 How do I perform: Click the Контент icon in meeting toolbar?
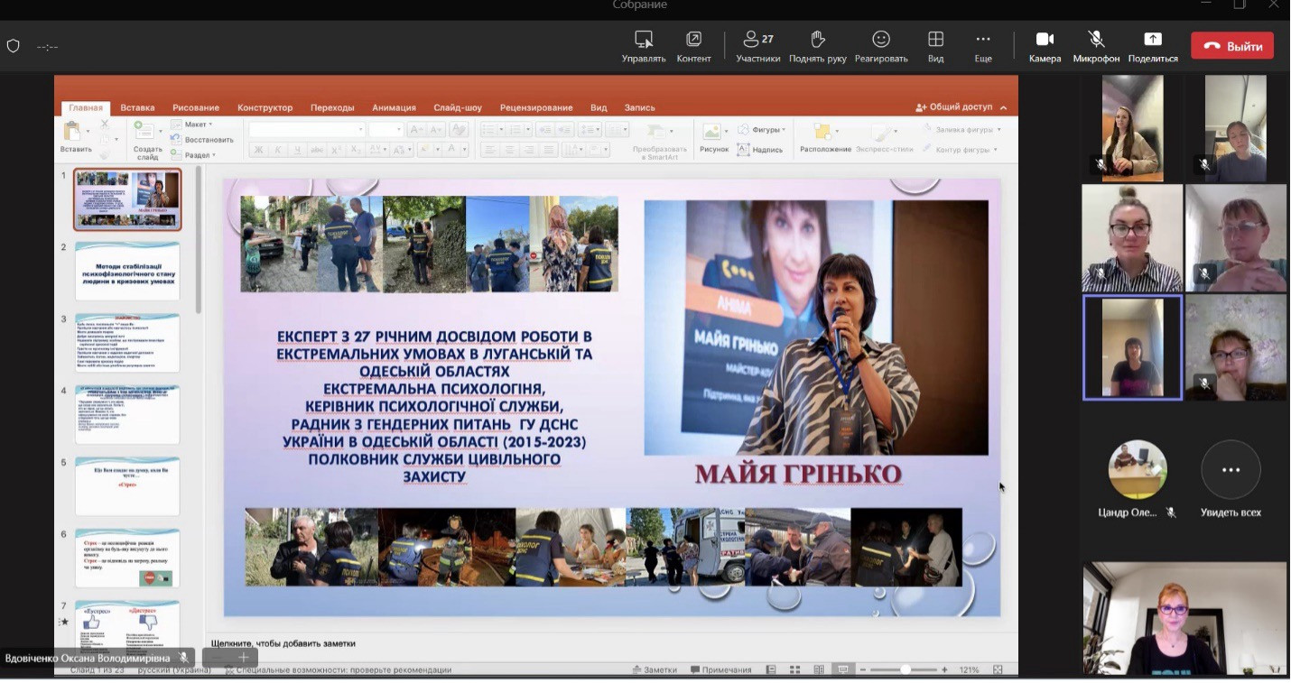click(693, 40)
